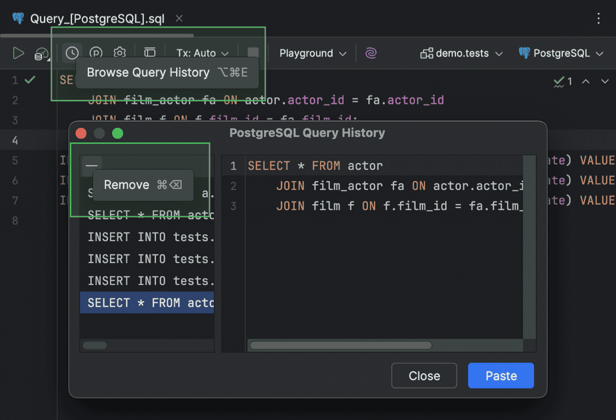Open the PostgreSQL data source dropdown
The image size is (616, 420).
(561, 53)
